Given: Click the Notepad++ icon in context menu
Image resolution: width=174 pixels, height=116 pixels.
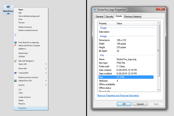Looking at the screenshot, I should tap(15, 61).
